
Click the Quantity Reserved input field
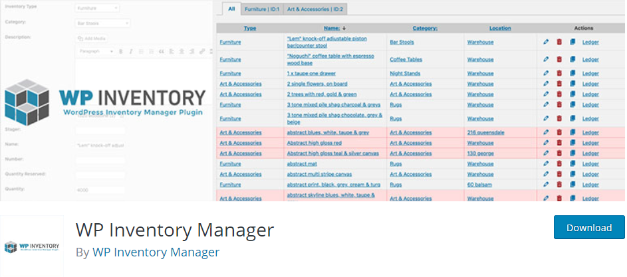tap(100, 175)
